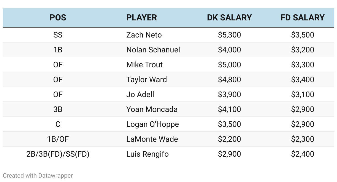Click the 1B/OF position for LaMonte Wade

tap(58, 139)
